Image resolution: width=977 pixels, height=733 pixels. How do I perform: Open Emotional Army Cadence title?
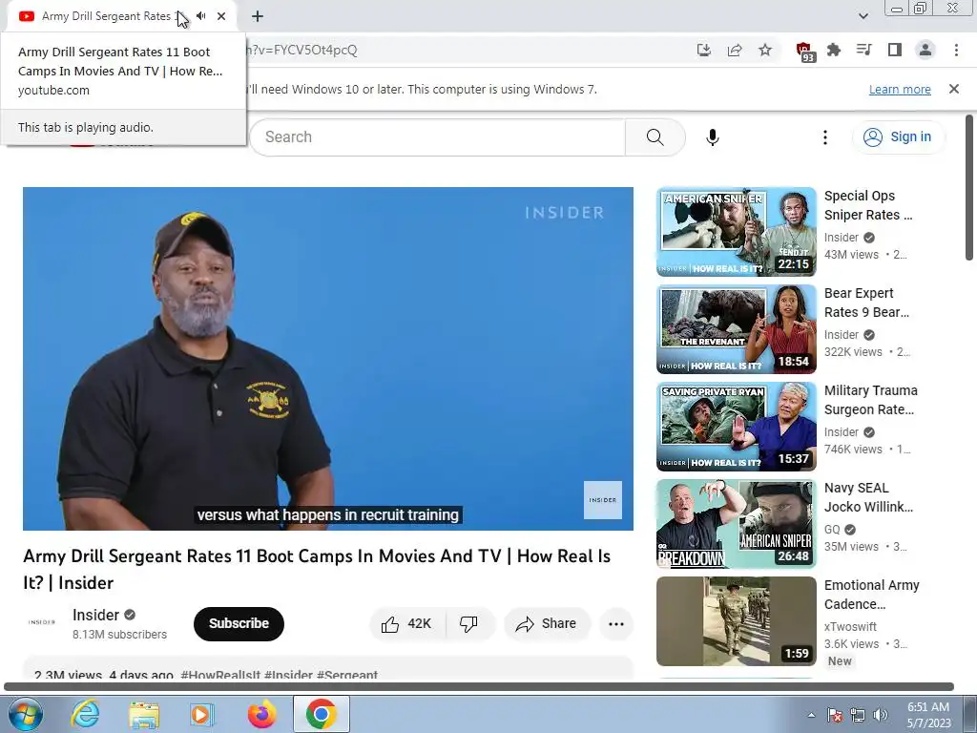872,594
